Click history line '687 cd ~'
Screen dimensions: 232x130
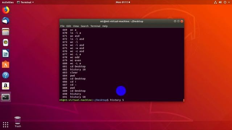tap(69, 85)
